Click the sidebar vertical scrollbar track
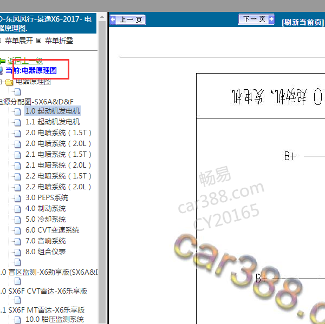Viewport: 325px width, 324px height. pyautogui.click(x=102, y=172)
